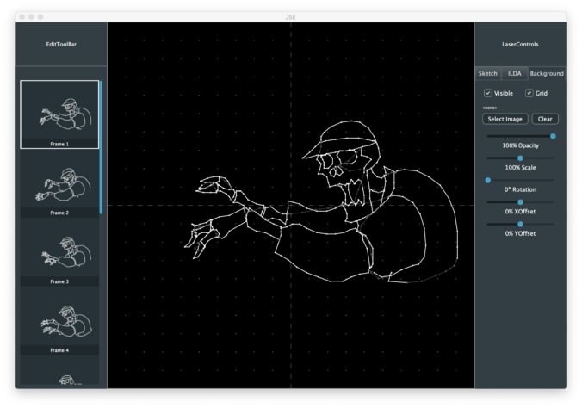This screenshot has width=582, height=408.
Task: Click the frame list vertical scrollbar
Action: point(101,146)
